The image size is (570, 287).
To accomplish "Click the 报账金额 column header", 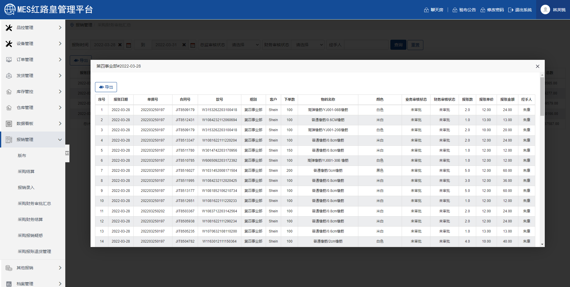I will click(507, 100).
